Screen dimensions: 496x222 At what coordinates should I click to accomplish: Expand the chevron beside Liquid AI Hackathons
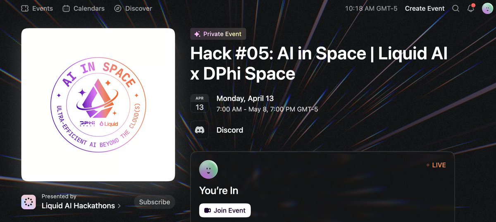click(x=119, y=206)
